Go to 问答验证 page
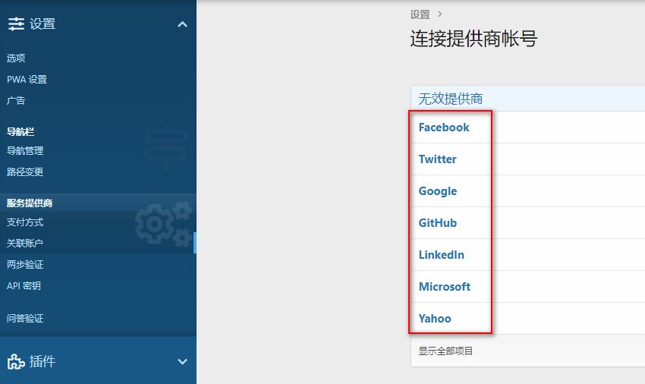The image size is (645, 384). pyautogui.click(x=25, y=318)
